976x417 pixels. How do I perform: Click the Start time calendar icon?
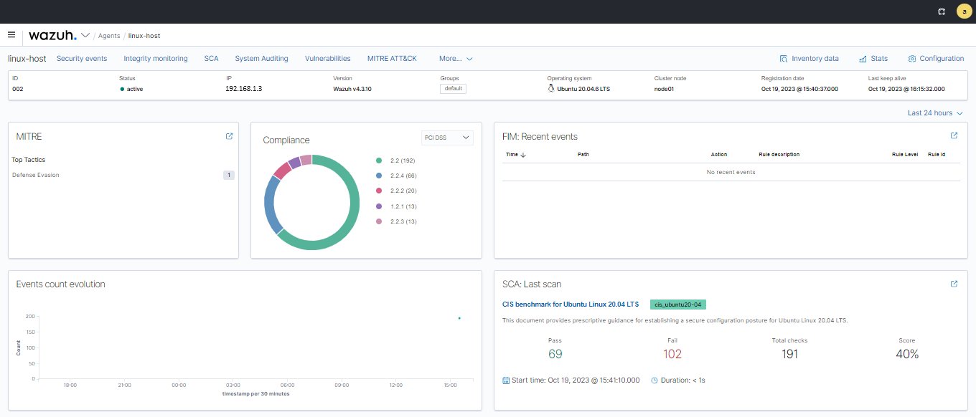click(506, 380)
